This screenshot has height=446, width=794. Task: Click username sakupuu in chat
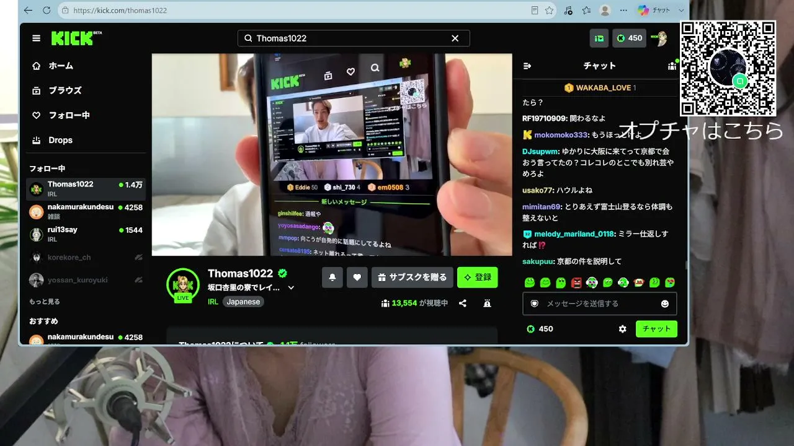click(x=537, y=261)
